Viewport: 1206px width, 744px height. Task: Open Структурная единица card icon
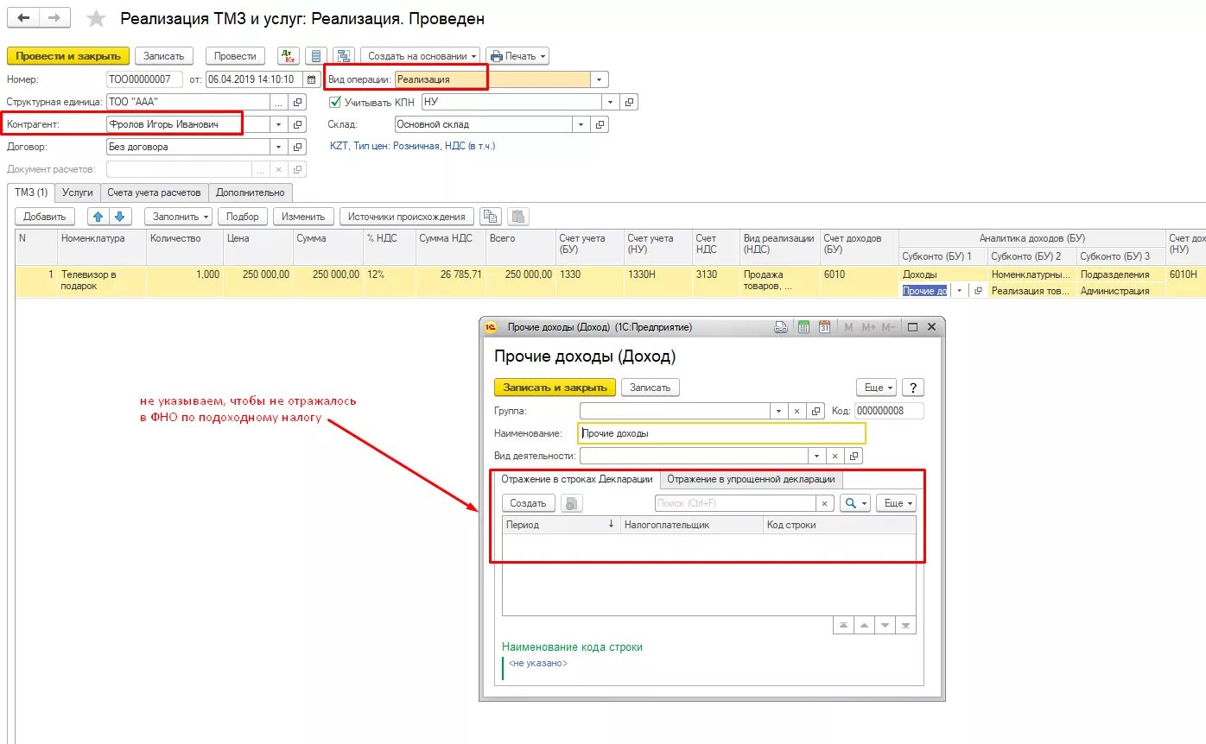(x=299, y=102)
